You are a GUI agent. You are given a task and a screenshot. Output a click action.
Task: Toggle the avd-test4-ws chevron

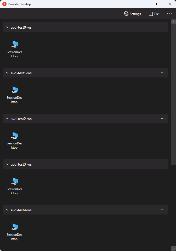pyautogui.click(x=7, y=210)
